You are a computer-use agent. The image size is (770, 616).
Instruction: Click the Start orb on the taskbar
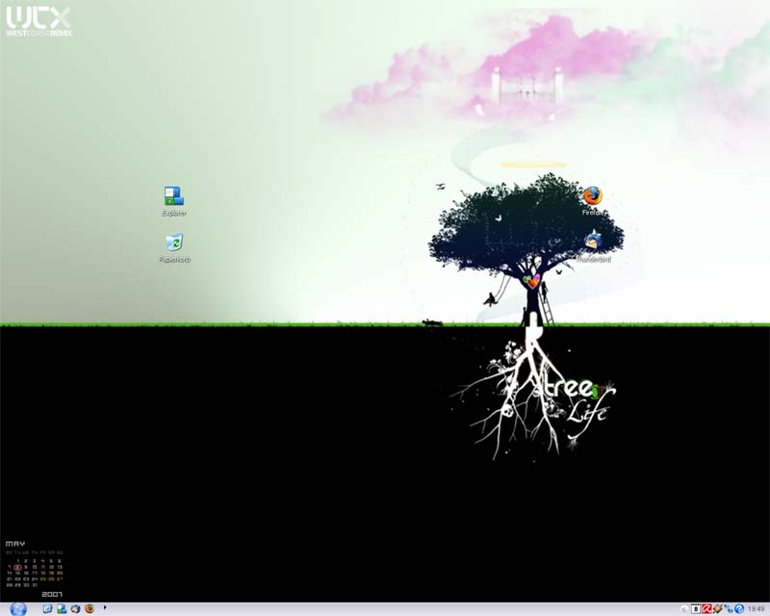pyautogui.click(x=18, y=608)
